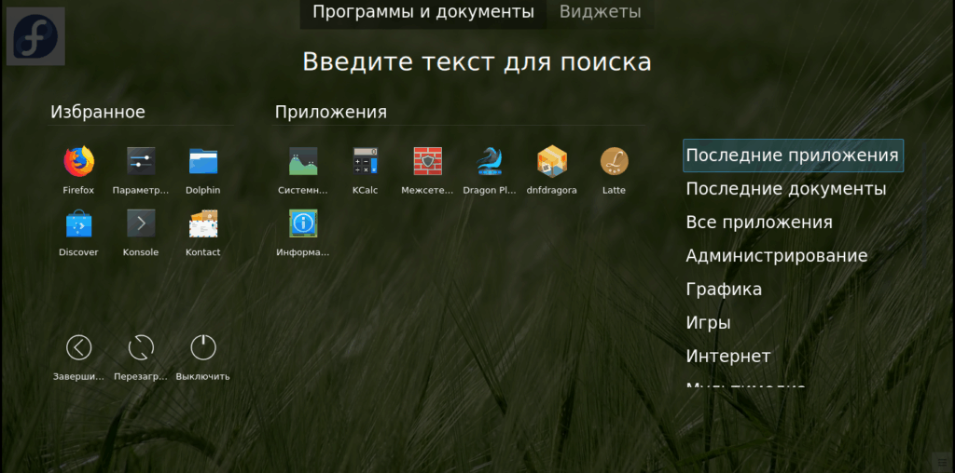Select the Все приложения category
955x473 pixels.
pyautogui.click(x=759, y=223)
